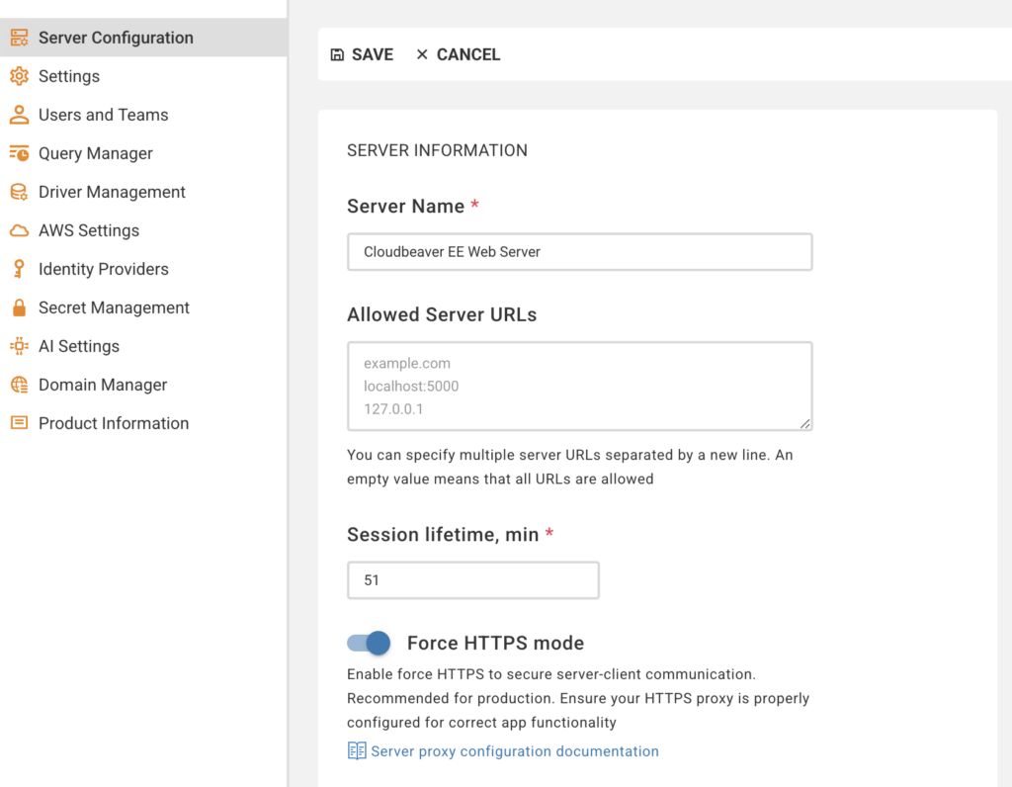This screenshot has width=1012, height=787.
Task: Open Server proxy configuration documentation link
Action: [x=514, y=751]
